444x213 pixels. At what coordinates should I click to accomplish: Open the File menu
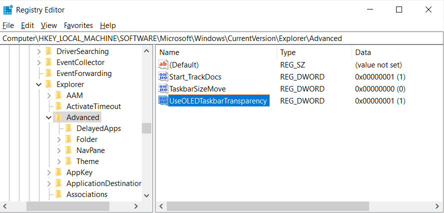(8, 25)
